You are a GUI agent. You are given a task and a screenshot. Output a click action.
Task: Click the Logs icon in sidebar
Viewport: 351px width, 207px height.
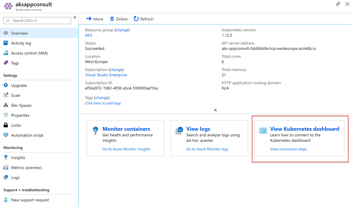point(6,177)
